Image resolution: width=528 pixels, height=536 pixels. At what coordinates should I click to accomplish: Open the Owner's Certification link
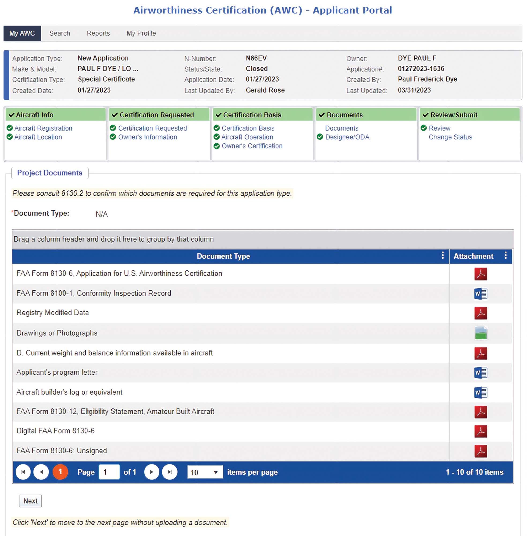point(252,146)
